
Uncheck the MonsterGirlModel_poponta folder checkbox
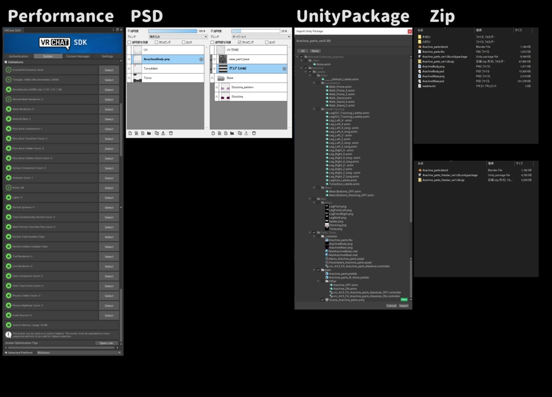(301, 57)
